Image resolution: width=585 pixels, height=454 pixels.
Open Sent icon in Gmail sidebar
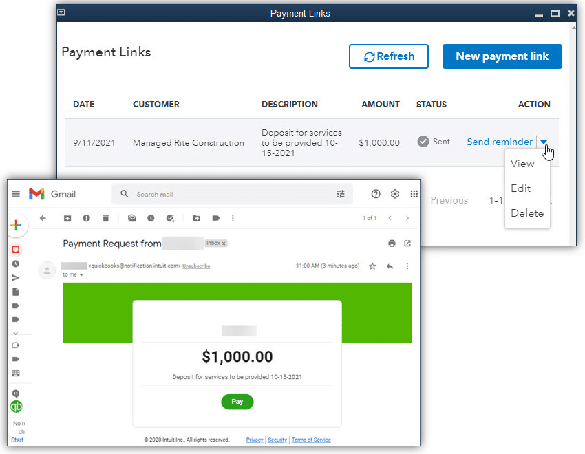click(x=16, y=278)
